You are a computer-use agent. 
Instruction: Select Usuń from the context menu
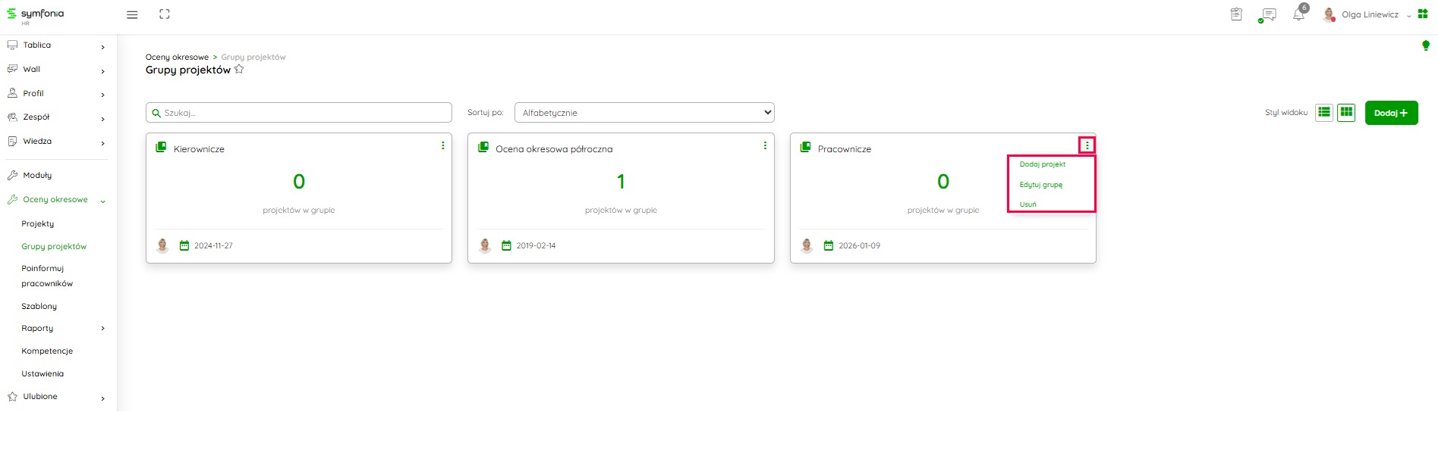pos(1027,204)
